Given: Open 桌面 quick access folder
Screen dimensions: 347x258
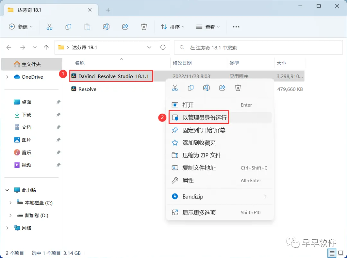Looking at the screenshot, I should coord(26,102).
